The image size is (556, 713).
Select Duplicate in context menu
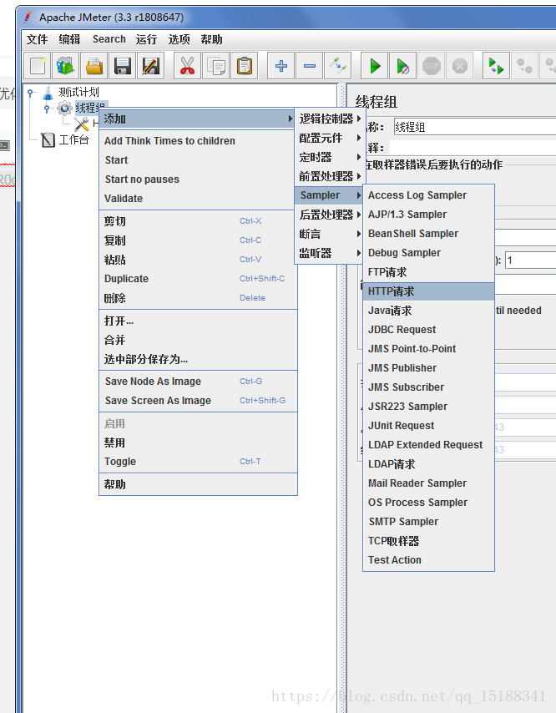198,279
